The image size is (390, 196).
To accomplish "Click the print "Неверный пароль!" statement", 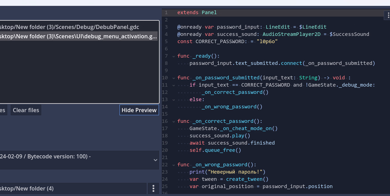I will pos(227,172).
